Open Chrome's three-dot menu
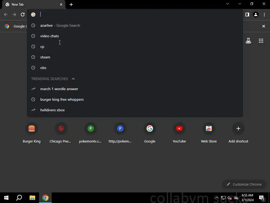This screenshot has height=203, width=270. [264, 15]
